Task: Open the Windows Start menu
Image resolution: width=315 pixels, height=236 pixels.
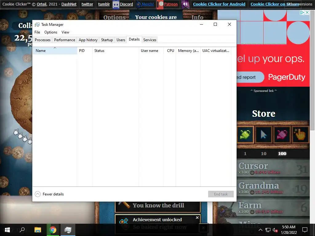Action: point(7,230)
